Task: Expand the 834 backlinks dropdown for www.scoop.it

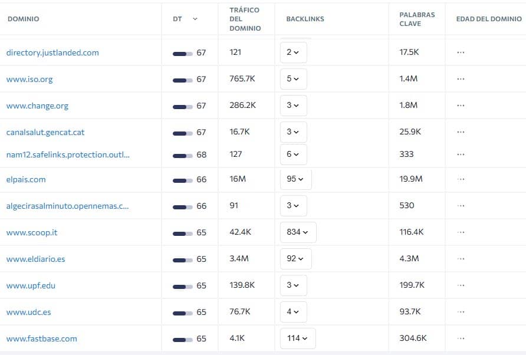Action: [x=298, y=232]
